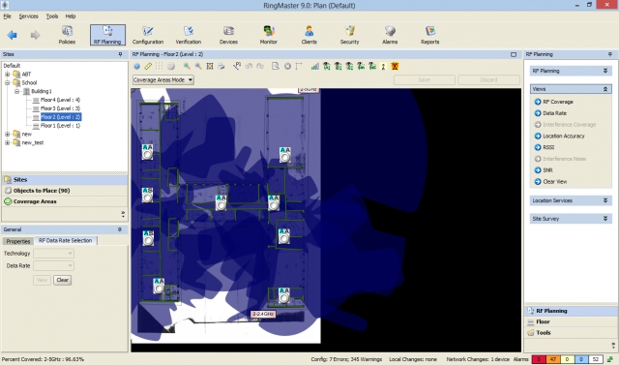Click the blue back arrow icon

tap(12, 35)
